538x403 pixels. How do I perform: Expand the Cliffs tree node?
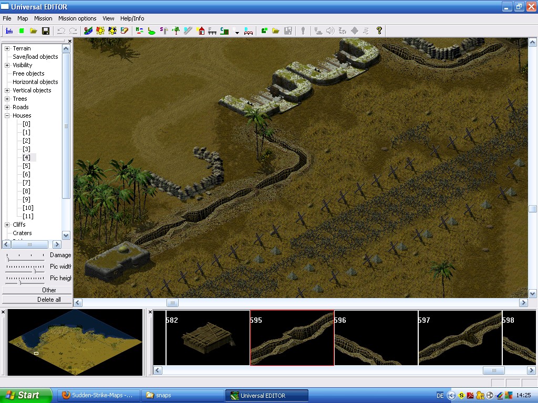tap(7, 225)
